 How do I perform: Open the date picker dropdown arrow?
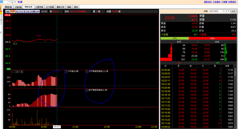pos(223,11)
